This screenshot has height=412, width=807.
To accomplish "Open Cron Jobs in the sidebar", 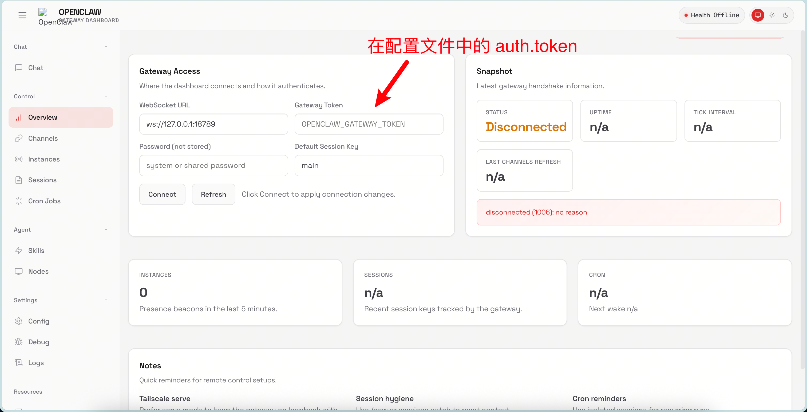I will [44, 201].
